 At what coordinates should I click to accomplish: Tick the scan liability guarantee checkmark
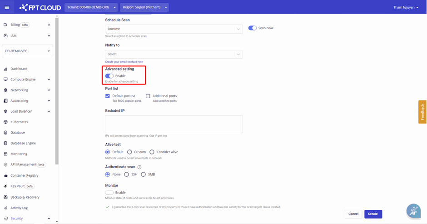click(x=108, y=207)
